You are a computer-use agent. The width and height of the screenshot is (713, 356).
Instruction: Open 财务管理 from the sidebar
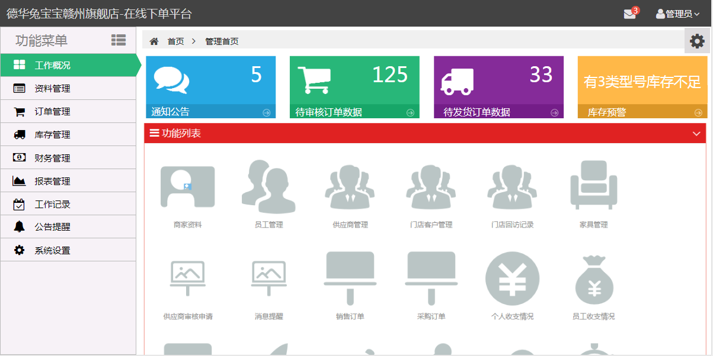(x=52, y=158)
